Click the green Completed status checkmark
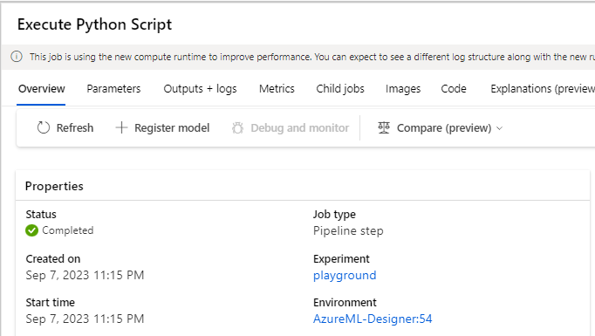595x336 pixels. coord(32,230)
